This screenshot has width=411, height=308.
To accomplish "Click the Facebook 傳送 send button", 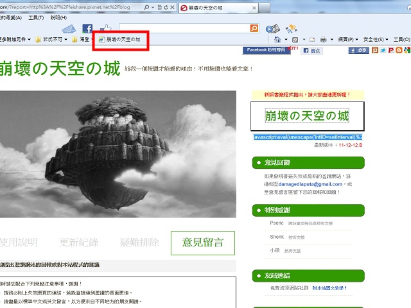I will (311, 51).
